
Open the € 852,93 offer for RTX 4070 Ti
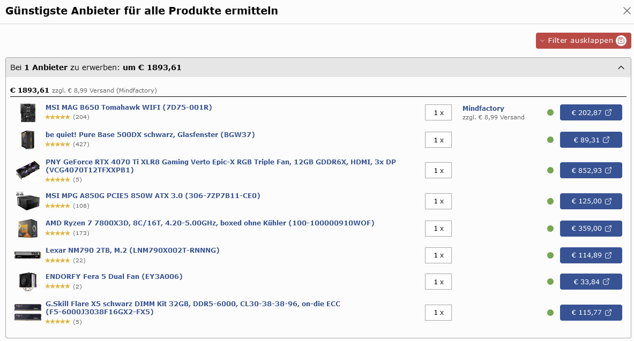591,170
